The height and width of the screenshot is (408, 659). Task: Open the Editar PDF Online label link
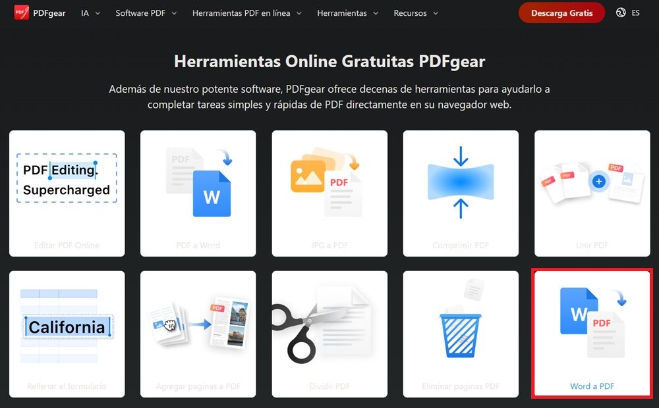[x=67, y=245]
